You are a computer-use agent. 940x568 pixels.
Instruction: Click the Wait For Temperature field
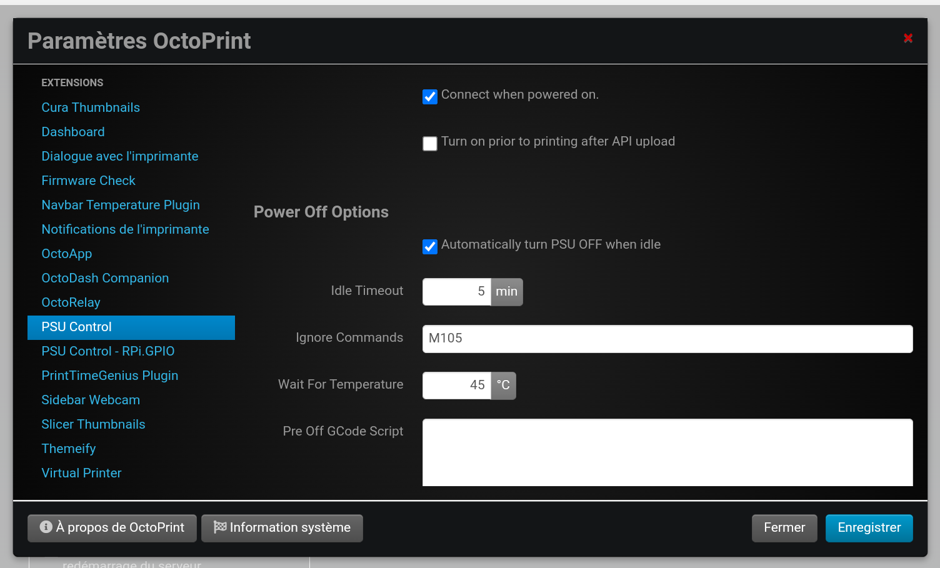tap(457, 386)
